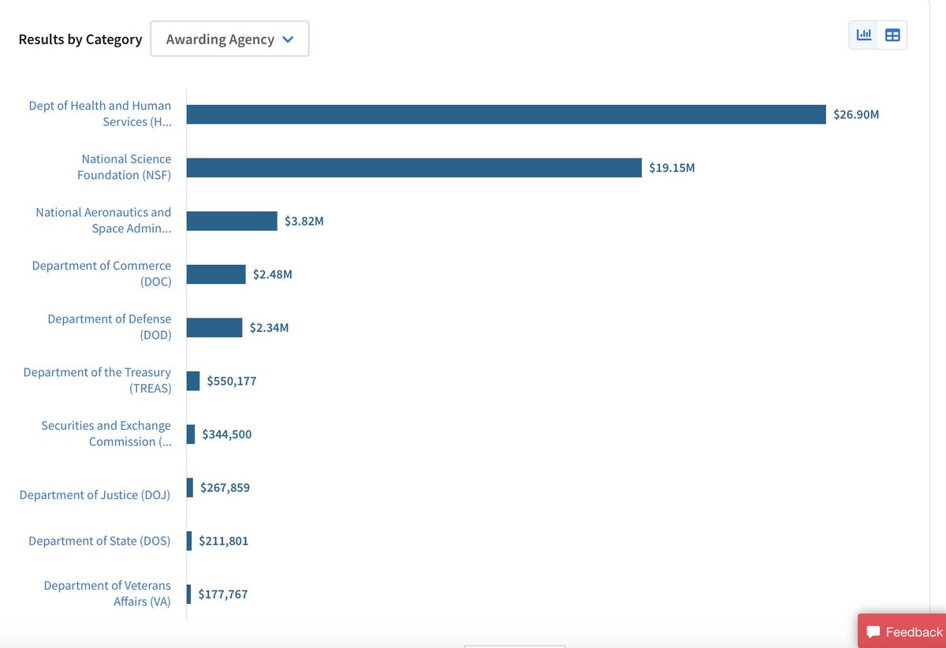The image size is (946, 648).
Task: Open the Feedback button
Action: click(904, 631)
